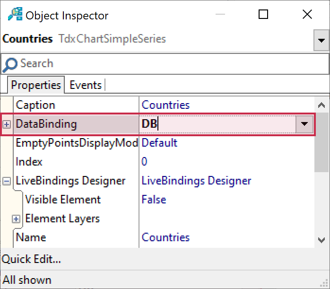Image resolution: width=330 pixels, height=289 pixels.
Task: Click the Name property value Countries
Action: click(165, 237)
